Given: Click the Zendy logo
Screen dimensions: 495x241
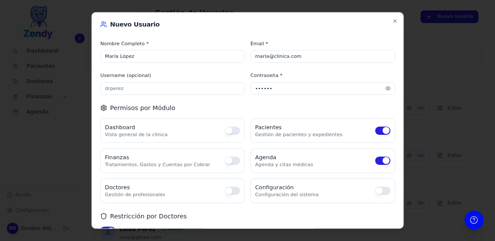Looking at the screenshot, I should click(38, 23).
